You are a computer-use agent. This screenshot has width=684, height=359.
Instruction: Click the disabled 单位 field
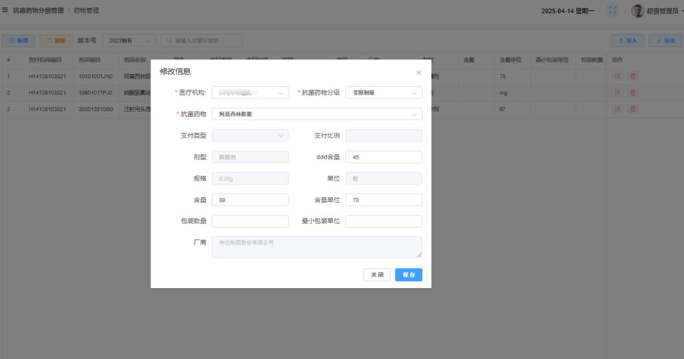pyautogui.click(x=384, y=178)
